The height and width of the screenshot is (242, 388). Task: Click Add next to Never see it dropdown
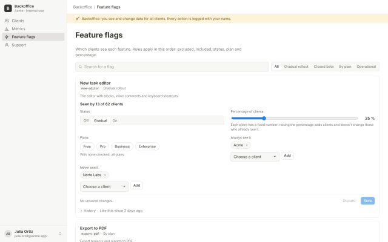click(136, 186)
